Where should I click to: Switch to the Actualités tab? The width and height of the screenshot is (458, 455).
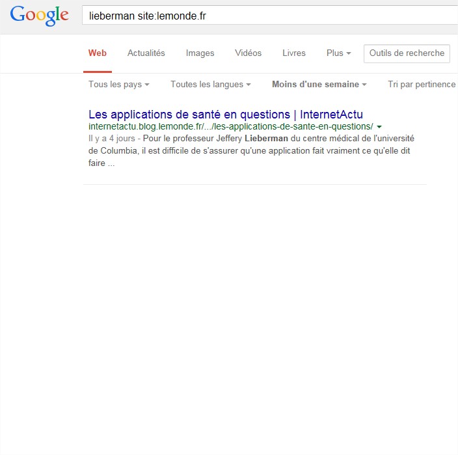coord(146,53)
